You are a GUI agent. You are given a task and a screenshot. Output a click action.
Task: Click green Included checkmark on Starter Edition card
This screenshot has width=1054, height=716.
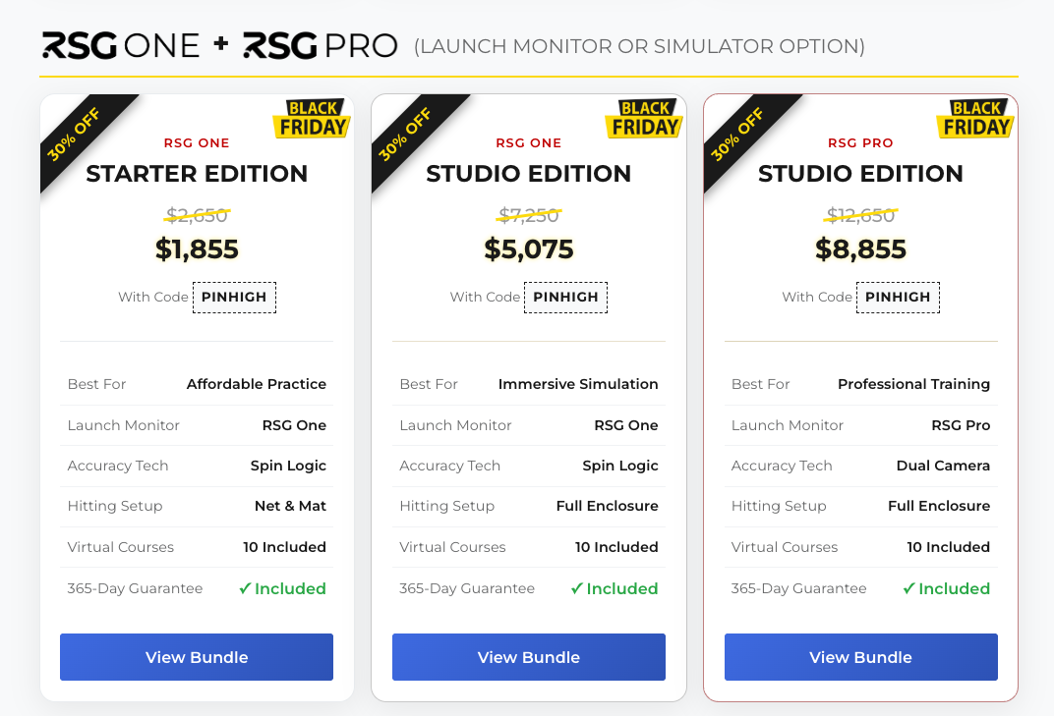[246, 588]
